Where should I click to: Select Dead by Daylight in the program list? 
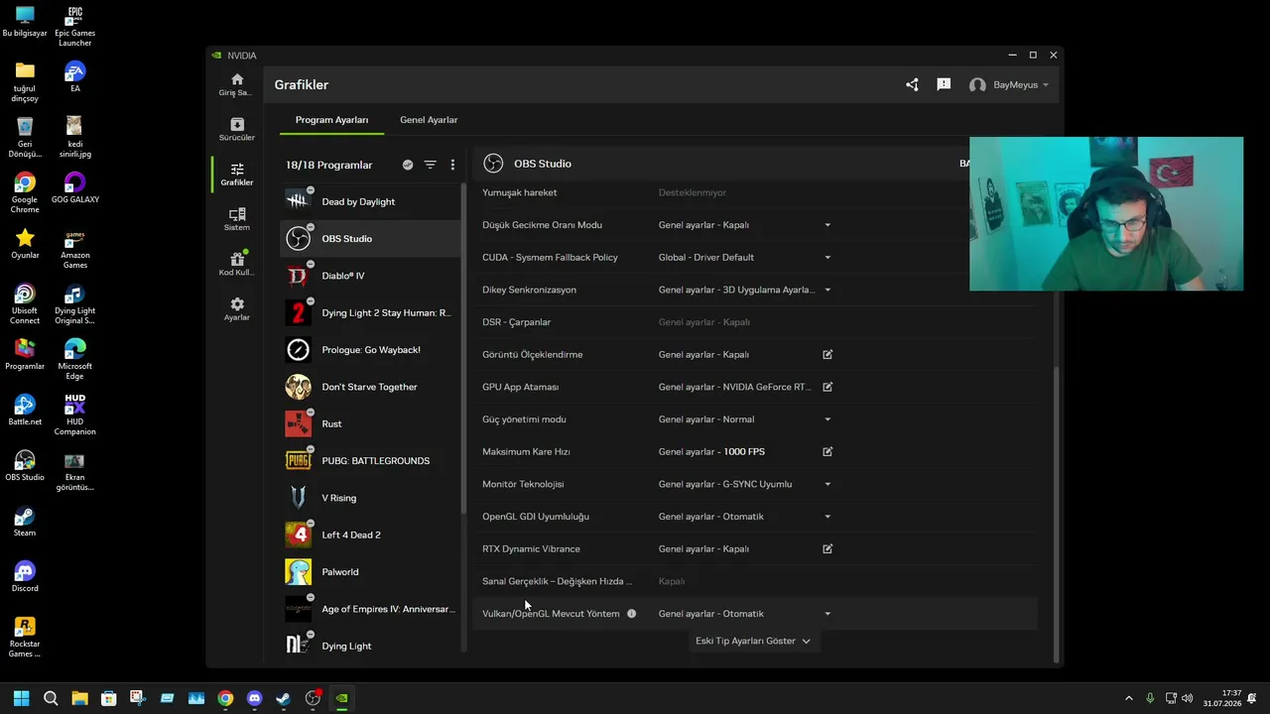(x=370, y=201)
